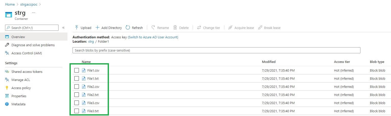Collapse the left sidebar menu chevron
This screenshot has height=116, width=391.
63,28
